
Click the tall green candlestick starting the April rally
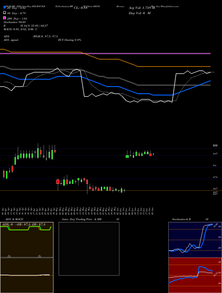[x=15, y=160]
